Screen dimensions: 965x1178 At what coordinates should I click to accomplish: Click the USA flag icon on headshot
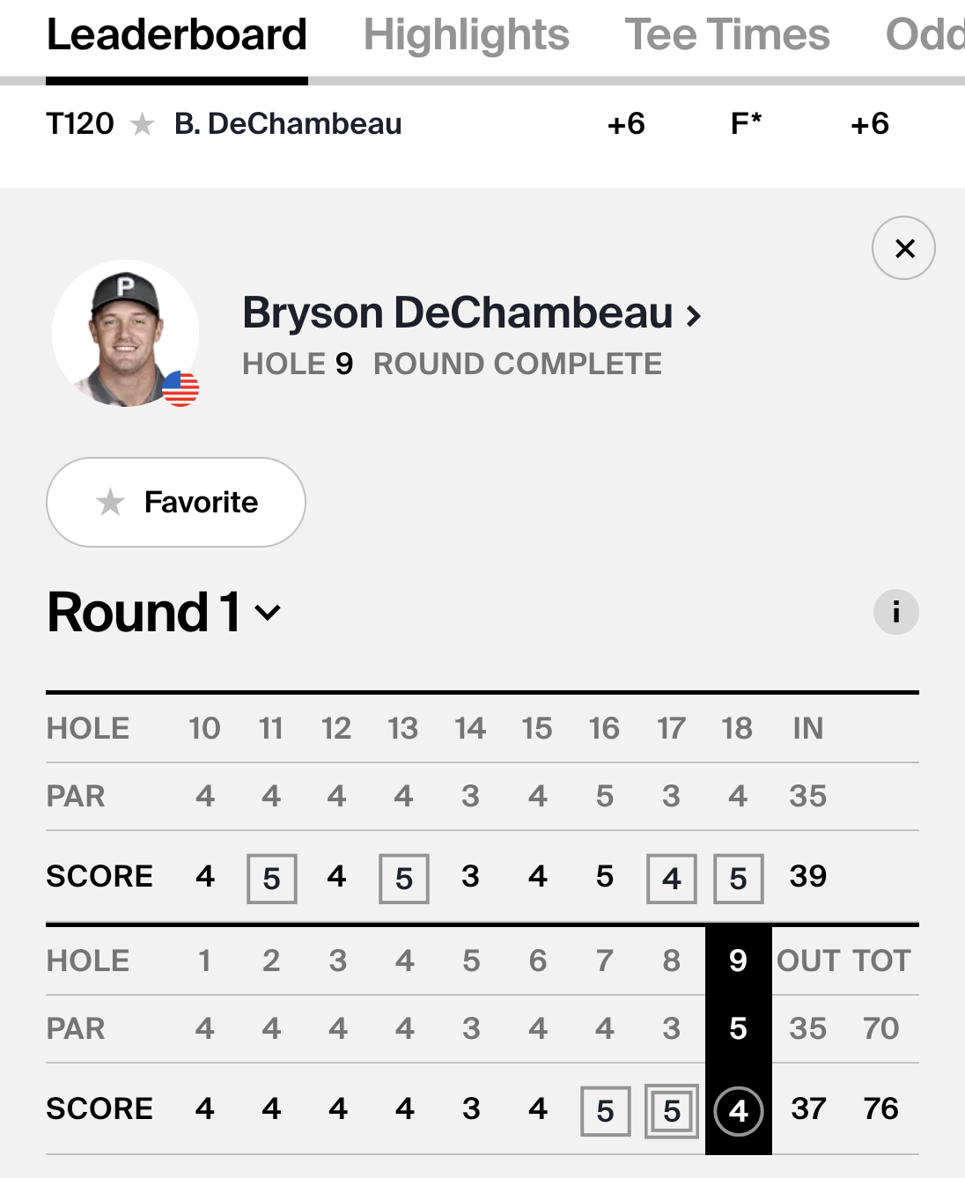180,388
